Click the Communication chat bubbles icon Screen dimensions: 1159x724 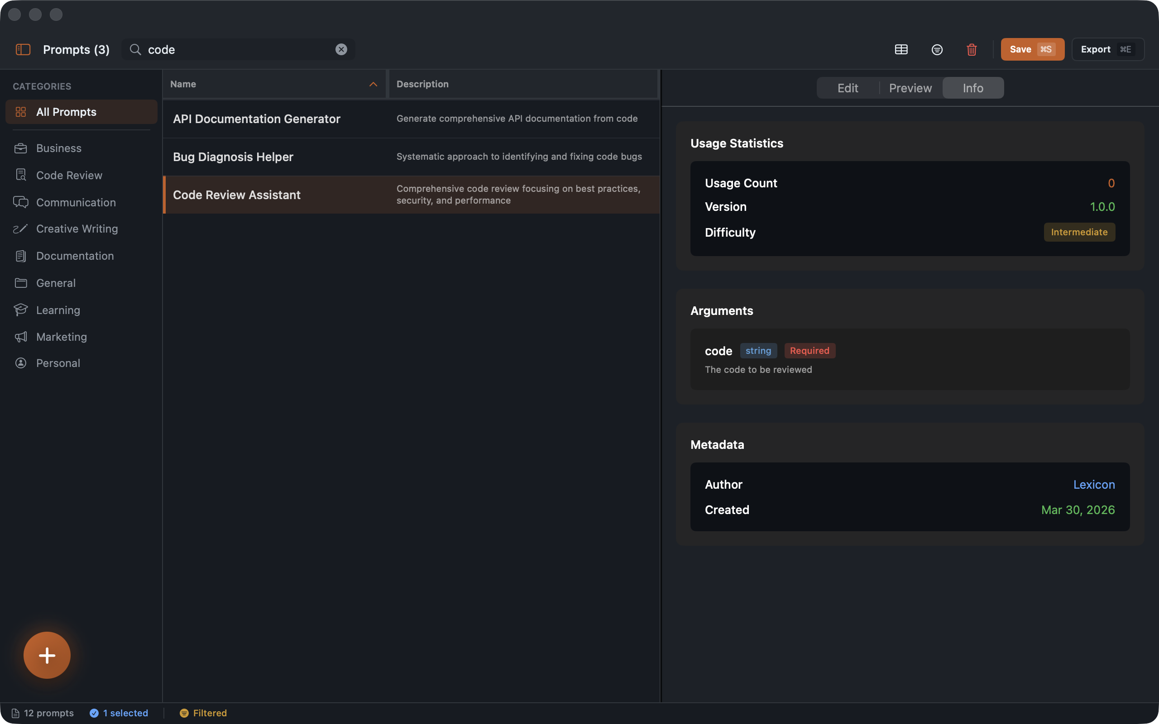20,203
